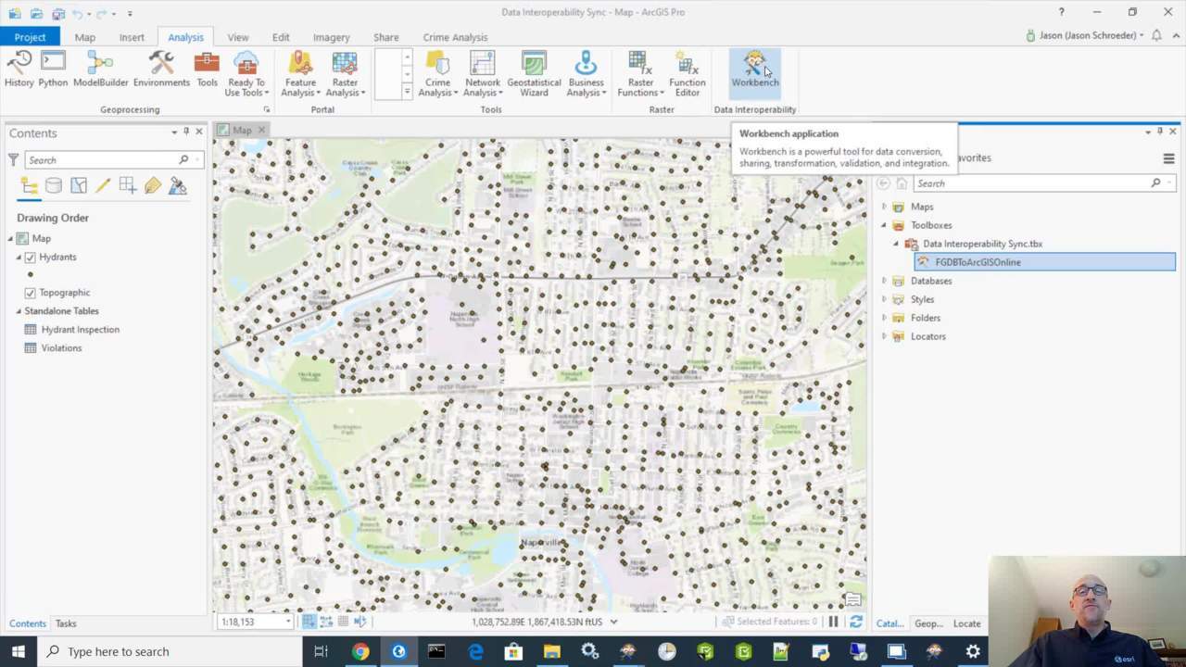Expand the Folders node in Catalog
The image size is (1186, 667).
pos(884,318)
